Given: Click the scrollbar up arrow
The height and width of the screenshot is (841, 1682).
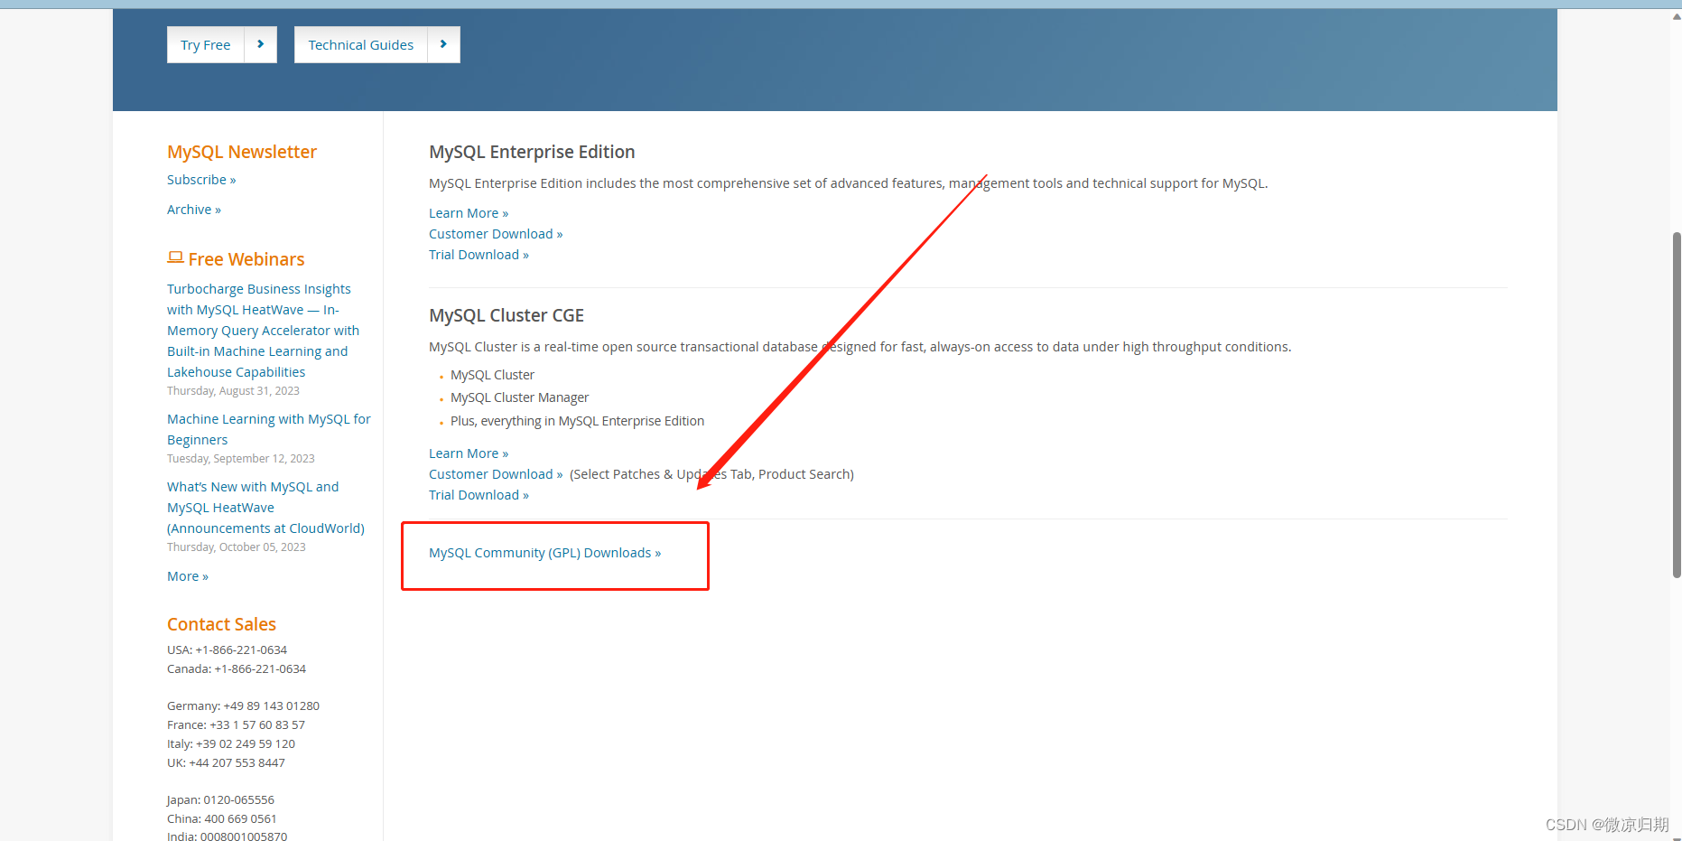Looking at the screenshot, I should pos(1677,16).
